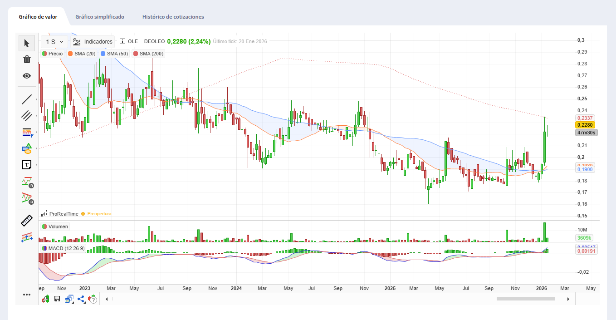Select the Fibonacci retracement tool
616x320 pixels.
(x=27, y=132)
